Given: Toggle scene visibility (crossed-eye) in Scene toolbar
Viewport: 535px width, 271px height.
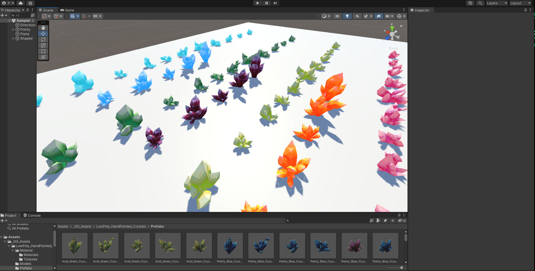Looking at the screenshot, I should tap(379, 16).
